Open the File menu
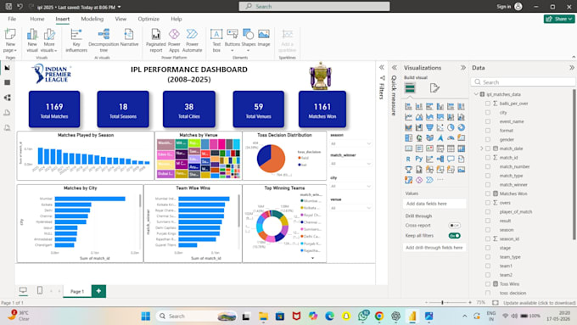This screenshot has width=577, height=325. 12,19
